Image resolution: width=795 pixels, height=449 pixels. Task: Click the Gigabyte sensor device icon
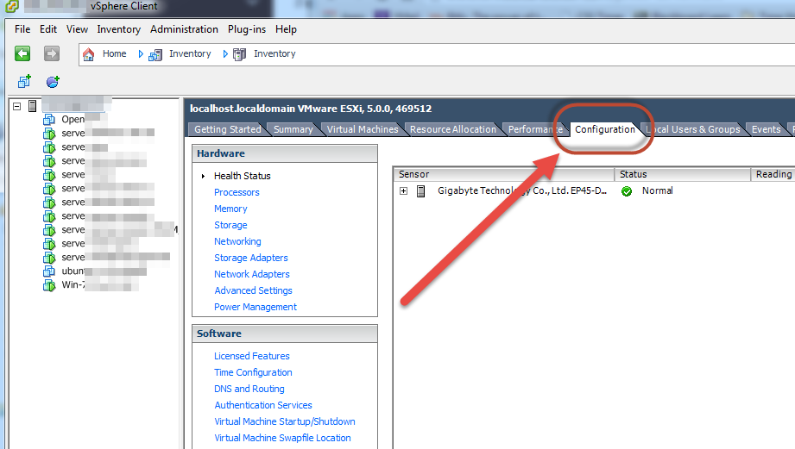pos(421,190)
